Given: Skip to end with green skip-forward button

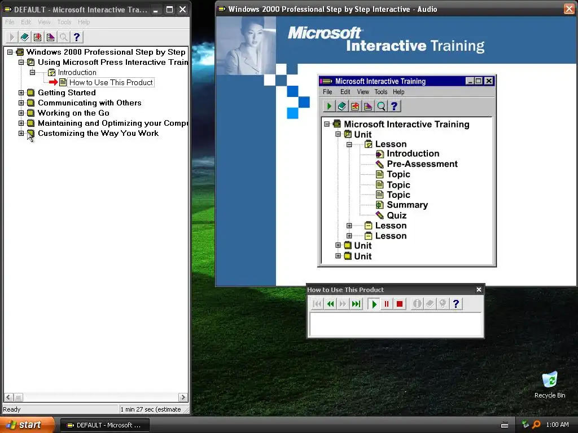Looking at the screenshot, I should (356, 304).
